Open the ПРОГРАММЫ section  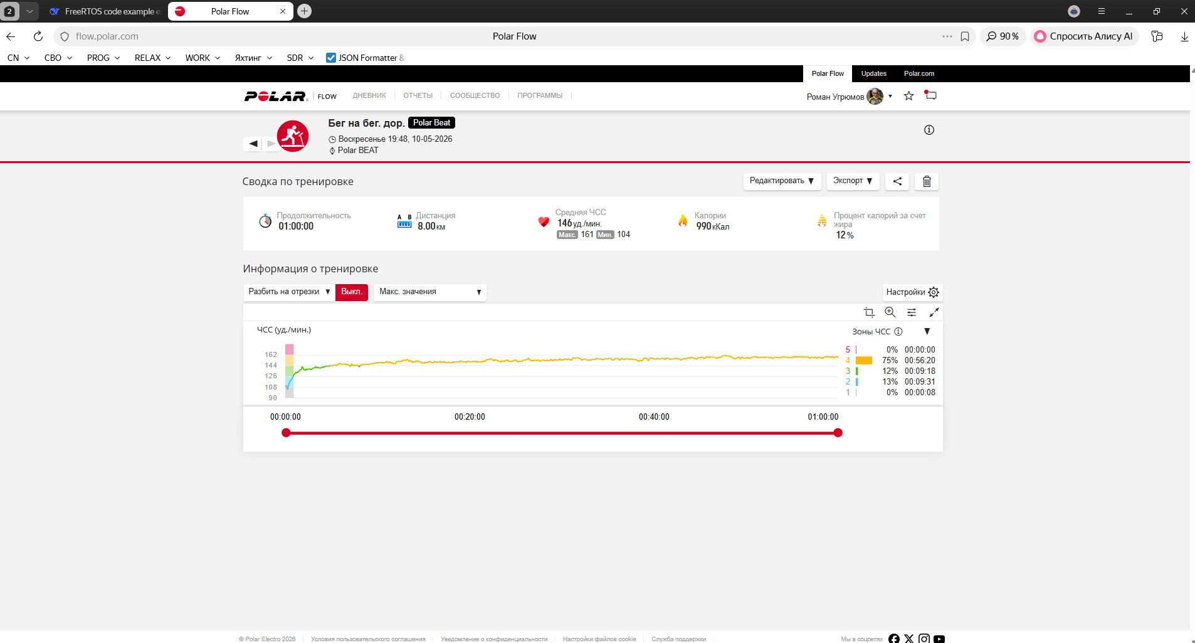540,95
